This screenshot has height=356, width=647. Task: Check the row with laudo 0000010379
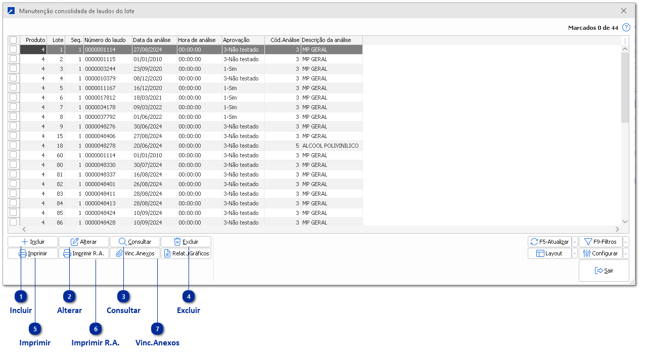[x=13, y=78]
